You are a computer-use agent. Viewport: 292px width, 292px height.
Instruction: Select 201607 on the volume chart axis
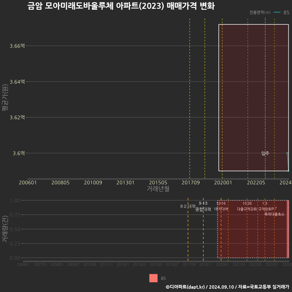172,264
